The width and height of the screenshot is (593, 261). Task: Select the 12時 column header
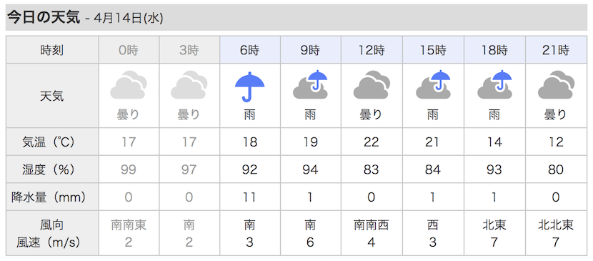tap(372, 50)
